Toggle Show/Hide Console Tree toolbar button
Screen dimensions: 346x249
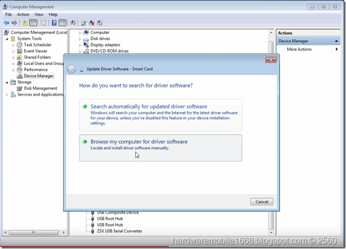(x=33, y=23)
